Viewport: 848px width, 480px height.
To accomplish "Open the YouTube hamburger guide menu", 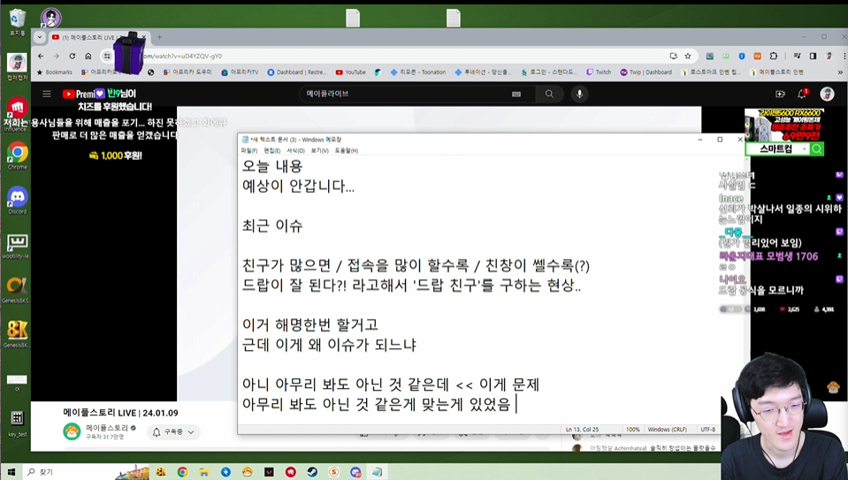I will (x=47, y=94).
